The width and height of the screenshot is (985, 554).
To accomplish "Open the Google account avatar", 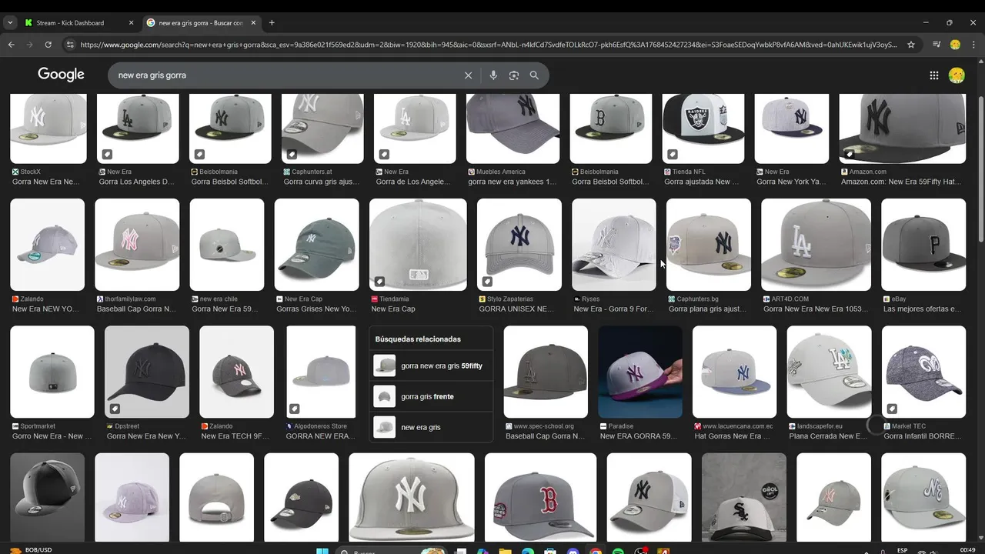I will pyautogui.click(x=957, y=75).
